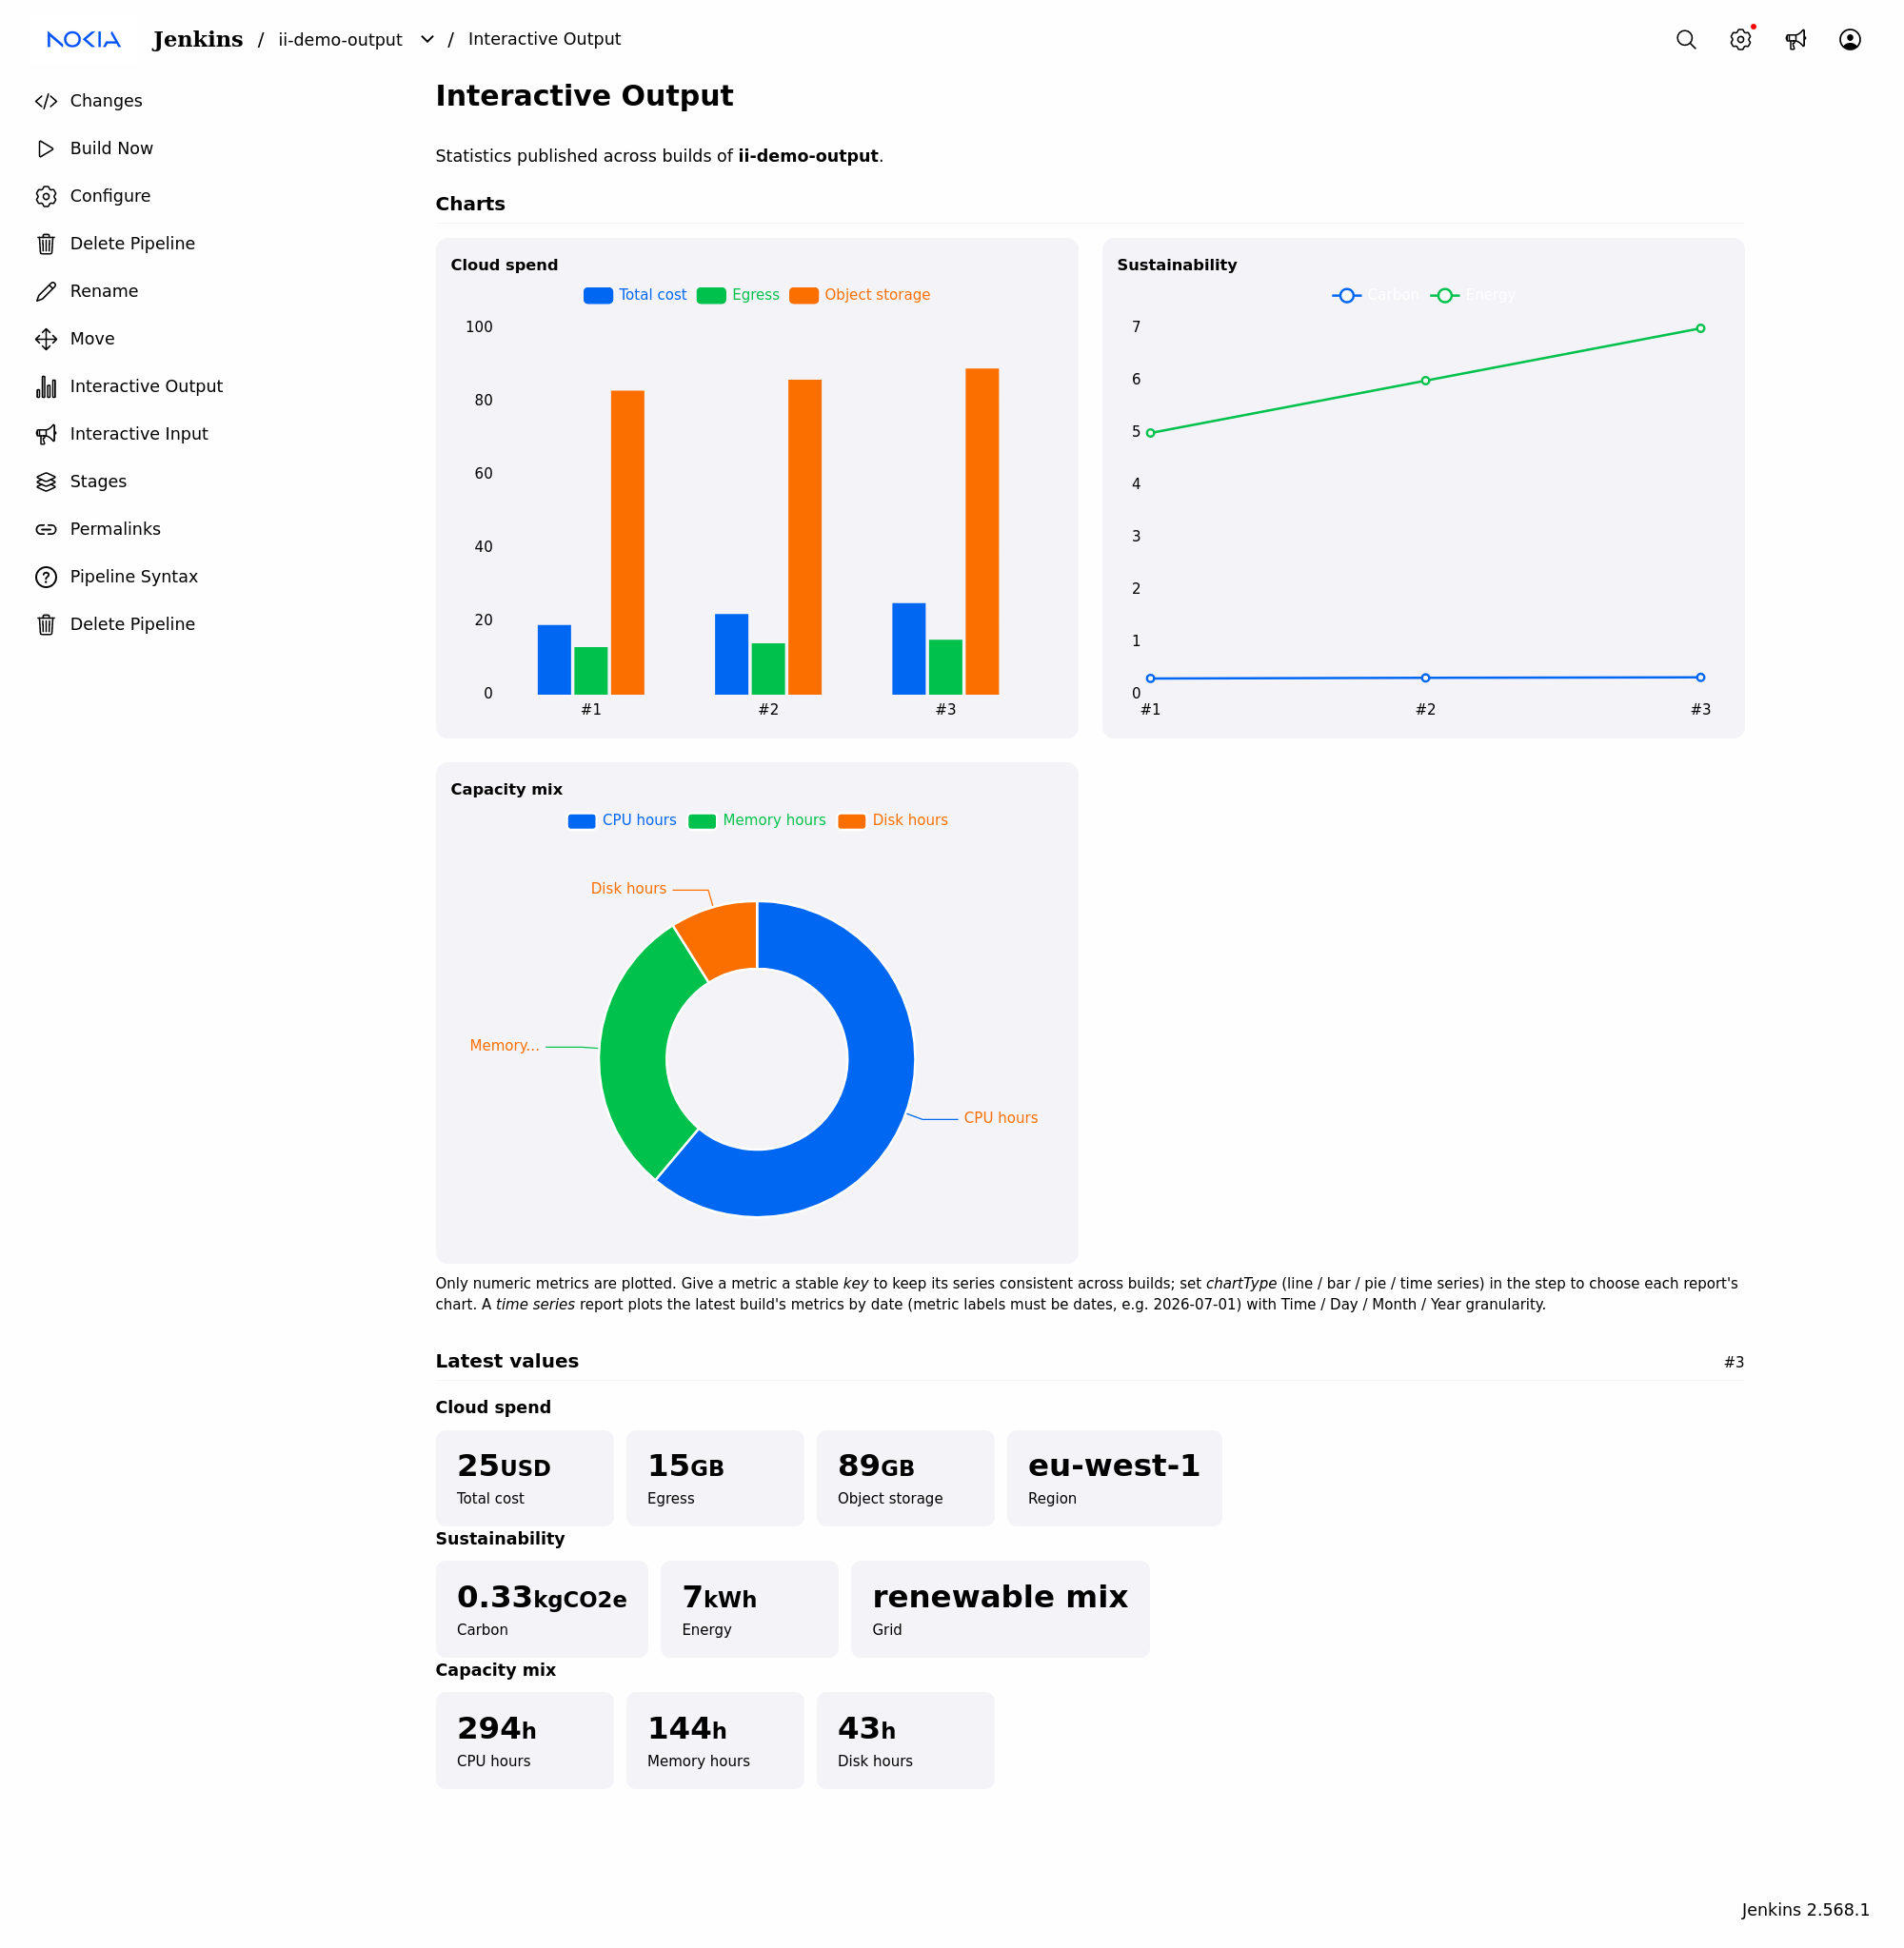Click the Interactive Output breadcrumb
Screen dimensions: 1904x1948
pyautogui.click(x=544, y=39)
